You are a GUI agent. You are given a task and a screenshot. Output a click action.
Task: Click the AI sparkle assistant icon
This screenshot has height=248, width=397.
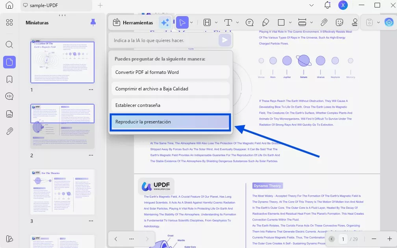coord(165,23)
